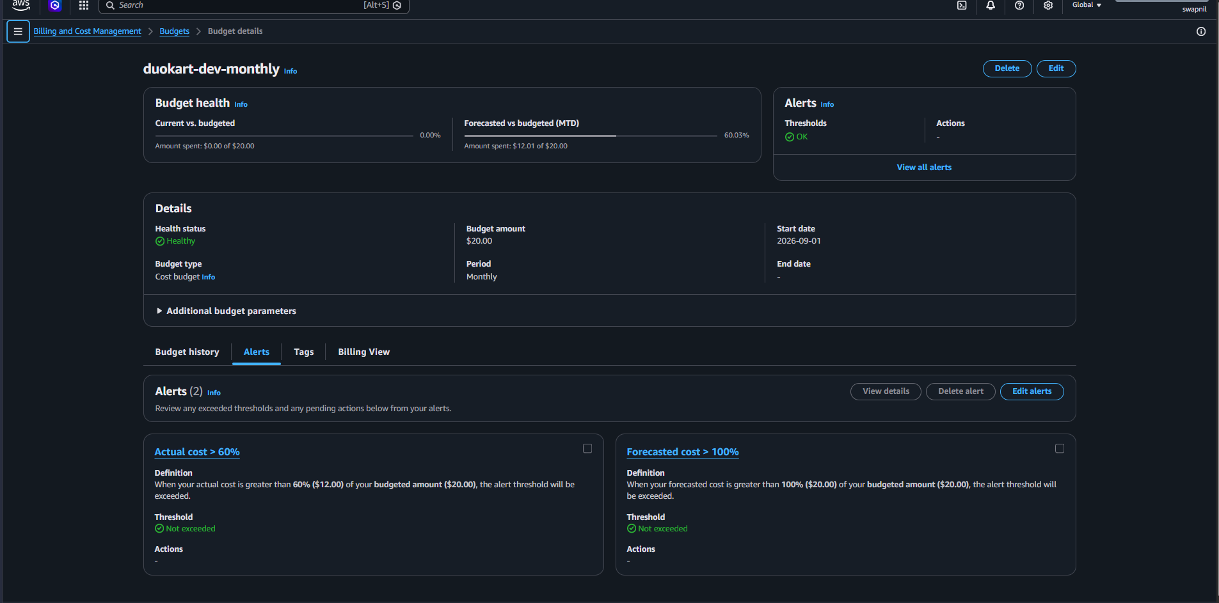This screenshot has width=1219, height=603.
Task: Open the Forecasted cost > 100% alert link
Action: (683, 452)
